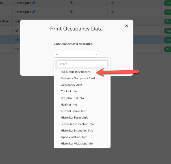Click the right plus icon in the second row
This screenshot has width=171, height=164.
tap(112, 12)
